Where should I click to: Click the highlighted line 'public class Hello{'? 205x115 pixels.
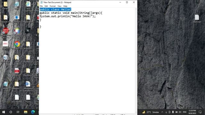click(55, 9)
